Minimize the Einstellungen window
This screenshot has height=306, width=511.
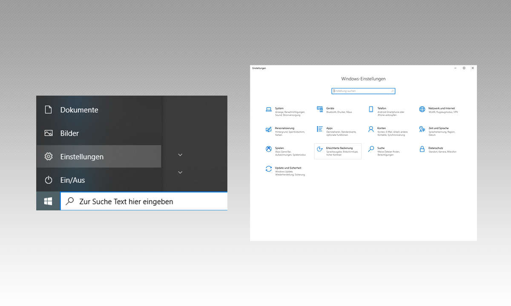[455, 68]
